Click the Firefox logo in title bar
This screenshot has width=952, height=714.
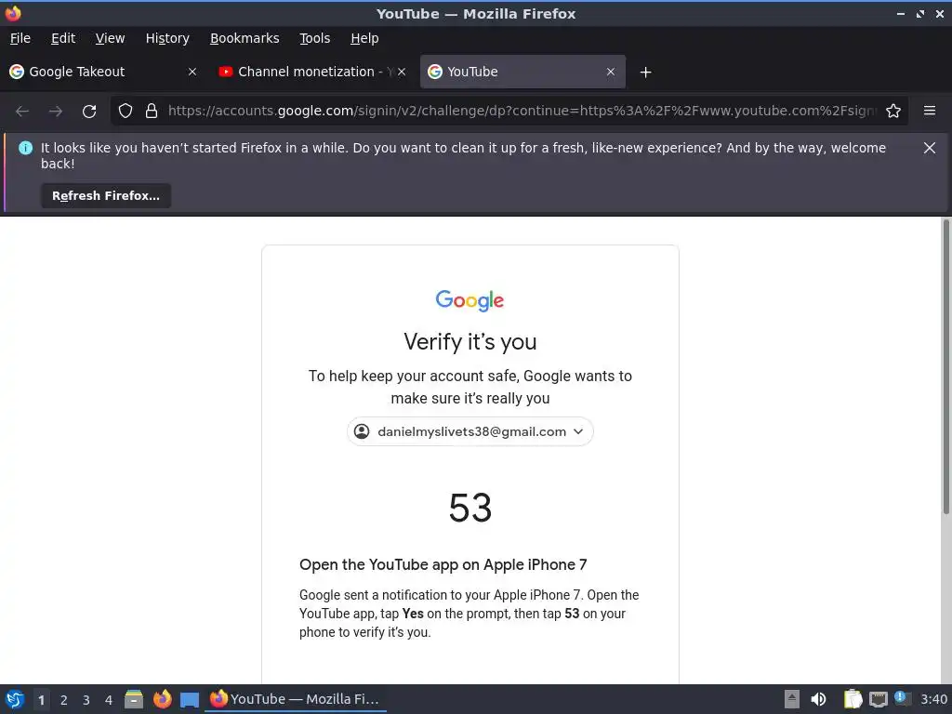click(13, 13)
